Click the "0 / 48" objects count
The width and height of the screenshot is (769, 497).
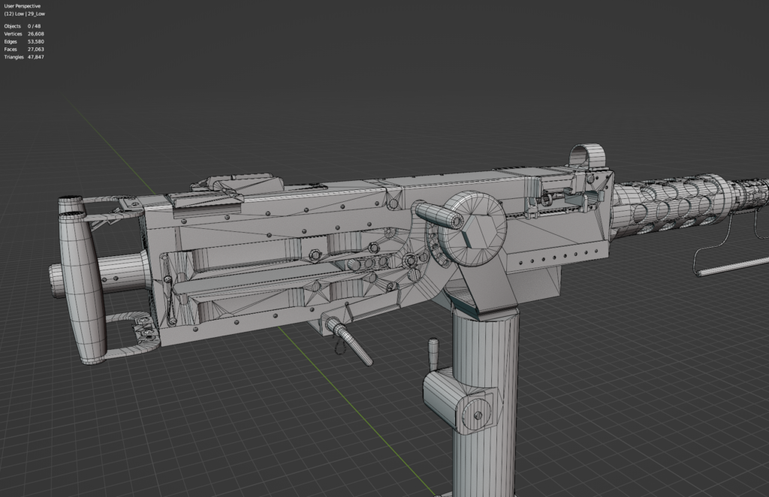pyautogui.click(x=35, y=26)
